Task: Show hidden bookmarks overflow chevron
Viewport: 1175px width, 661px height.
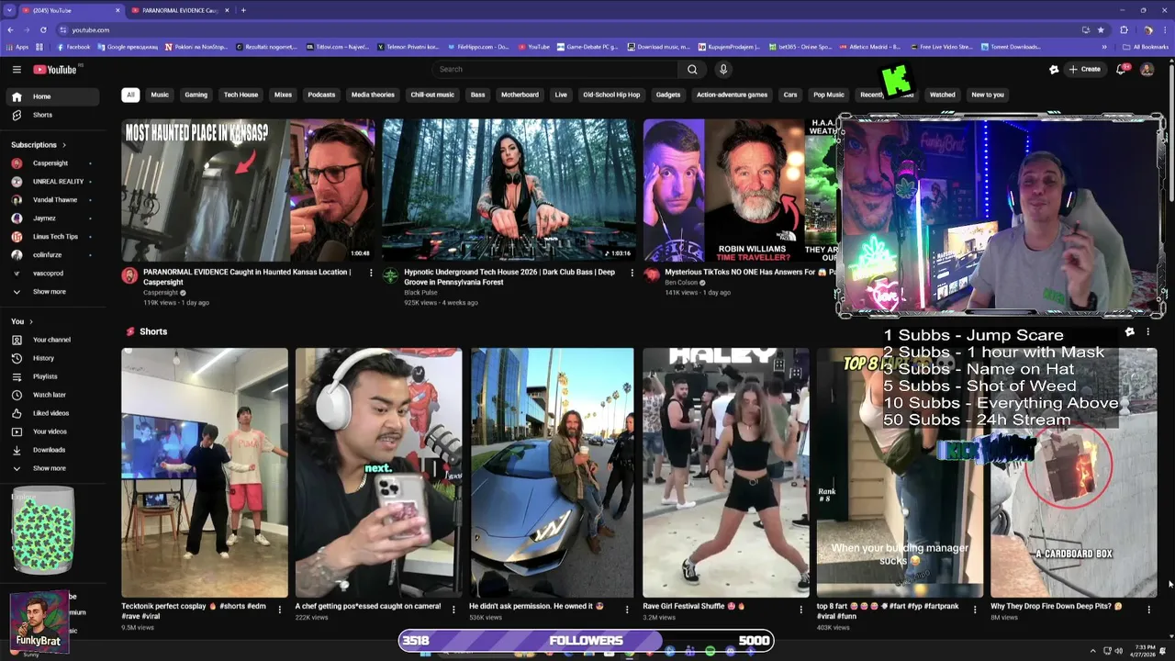Action: coord(1104,47)
